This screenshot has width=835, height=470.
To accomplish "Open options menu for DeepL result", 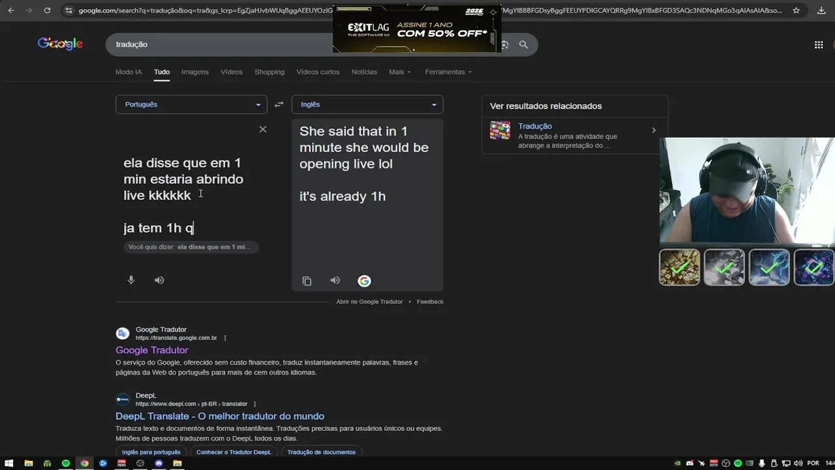I will pos(254,404).
